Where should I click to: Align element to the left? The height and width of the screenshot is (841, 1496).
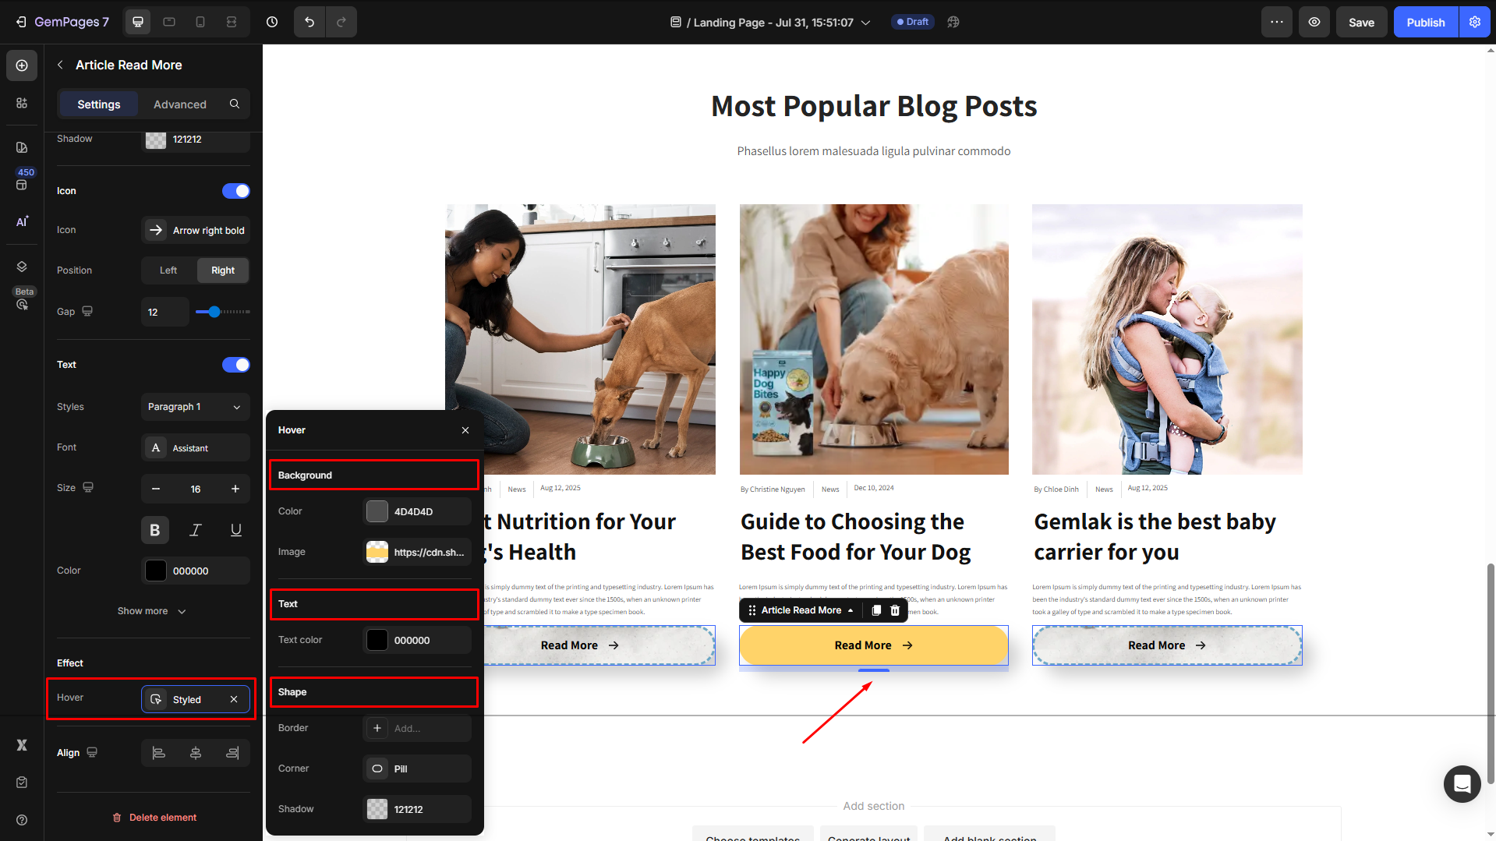click(x=159, y=753)
